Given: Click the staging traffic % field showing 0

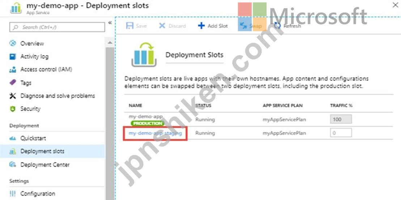Looking at the screenshot, I should click(x=341, y=133).
